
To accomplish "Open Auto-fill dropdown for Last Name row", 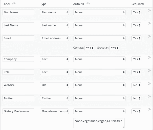I will pyautogui.click(x=99, y=25).
